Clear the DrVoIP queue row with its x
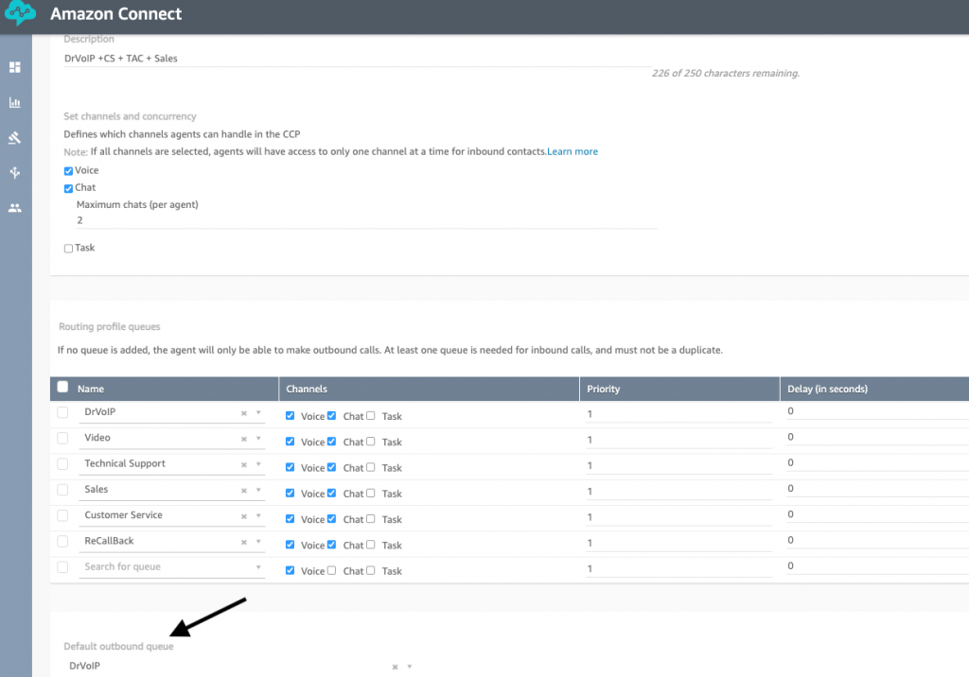Screen dimensions: 969x677 pyautogui.click(x=244, y=413)
